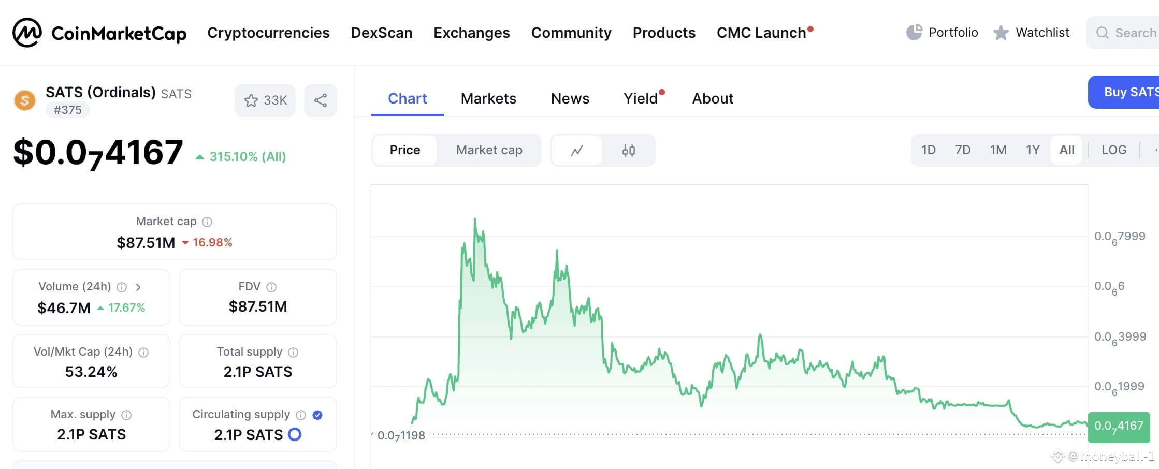Viewport: 1159px width, 469px height.
Task: Select the Markets tab
Action: click(488, 98)
